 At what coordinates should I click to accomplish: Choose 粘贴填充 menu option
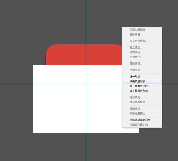click(x=135, y=109)
